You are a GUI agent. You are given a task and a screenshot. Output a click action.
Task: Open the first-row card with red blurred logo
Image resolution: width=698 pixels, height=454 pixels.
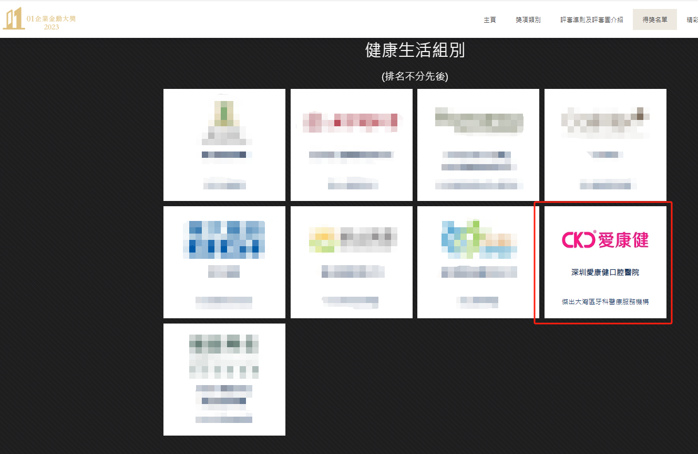(x=351, y=145)
